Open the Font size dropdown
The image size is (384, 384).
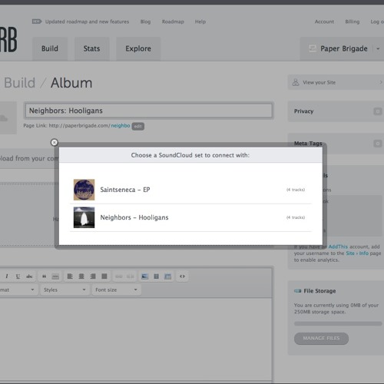pos(117,290)
